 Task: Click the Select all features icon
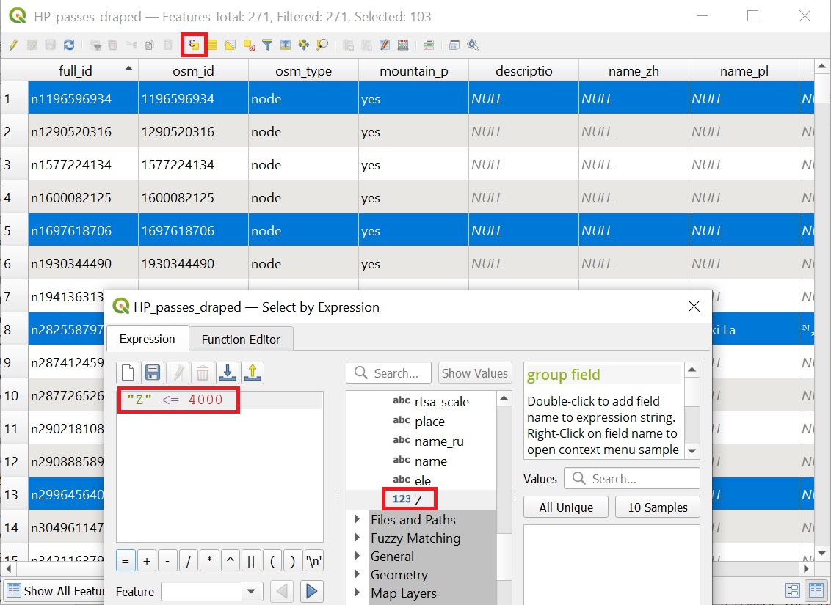click(x=212, y=45)
